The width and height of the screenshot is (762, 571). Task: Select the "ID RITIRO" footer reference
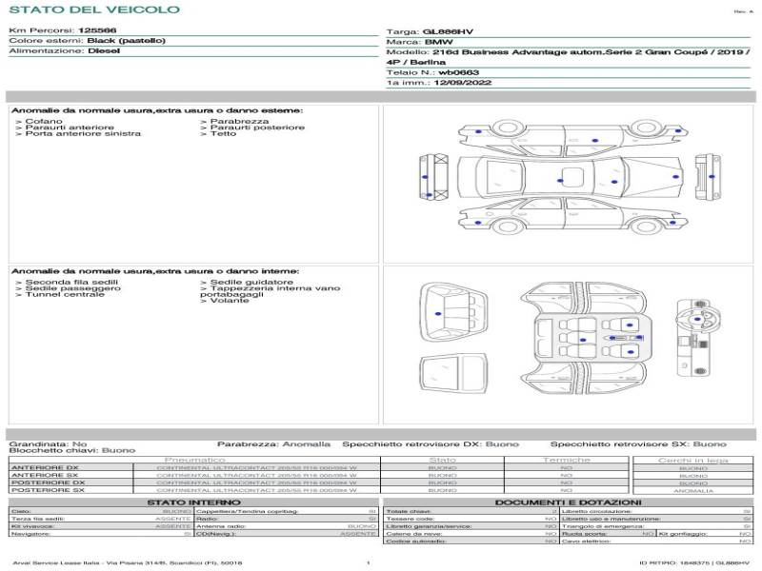pos(694,563)
